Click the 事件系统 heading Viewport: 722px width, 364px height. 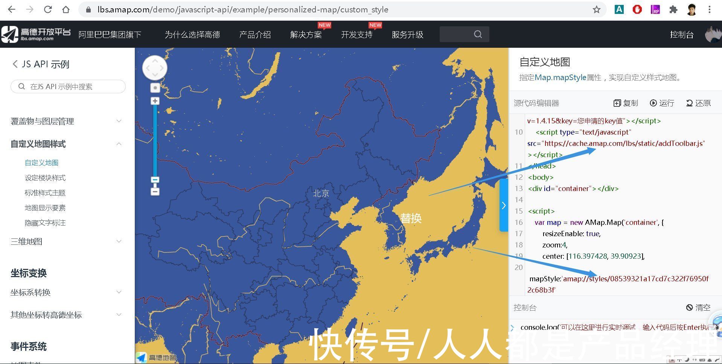[x=29, y=346]
